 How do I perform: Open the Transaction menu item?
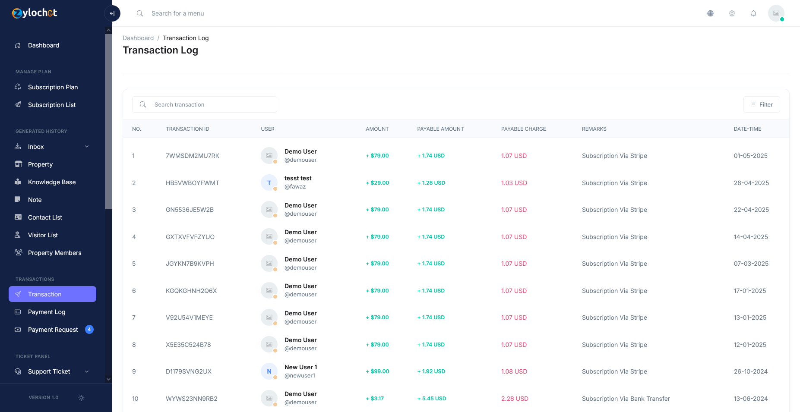tap(52, 294)
